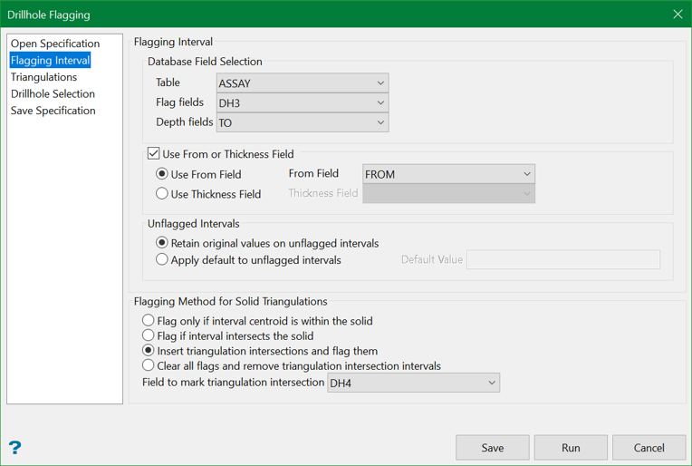Cancel the dialog
Image resolution: width=692 pixels, height=466 pixels.
649,448
